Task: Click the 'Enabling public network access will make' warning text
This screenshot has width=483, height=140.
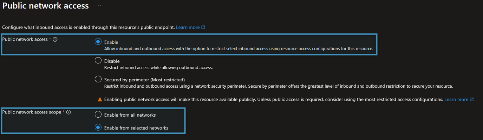Action: 274,100
